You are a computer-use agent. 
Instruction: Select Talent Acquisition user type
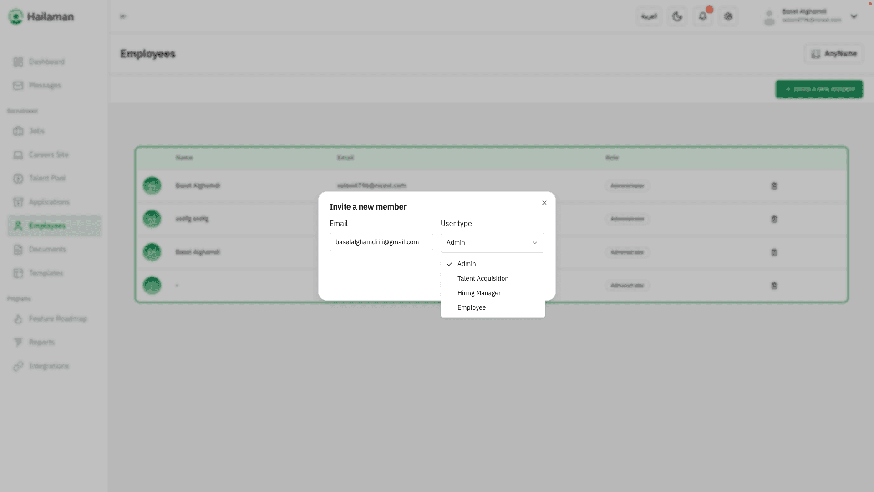click(x=483, y=278)
